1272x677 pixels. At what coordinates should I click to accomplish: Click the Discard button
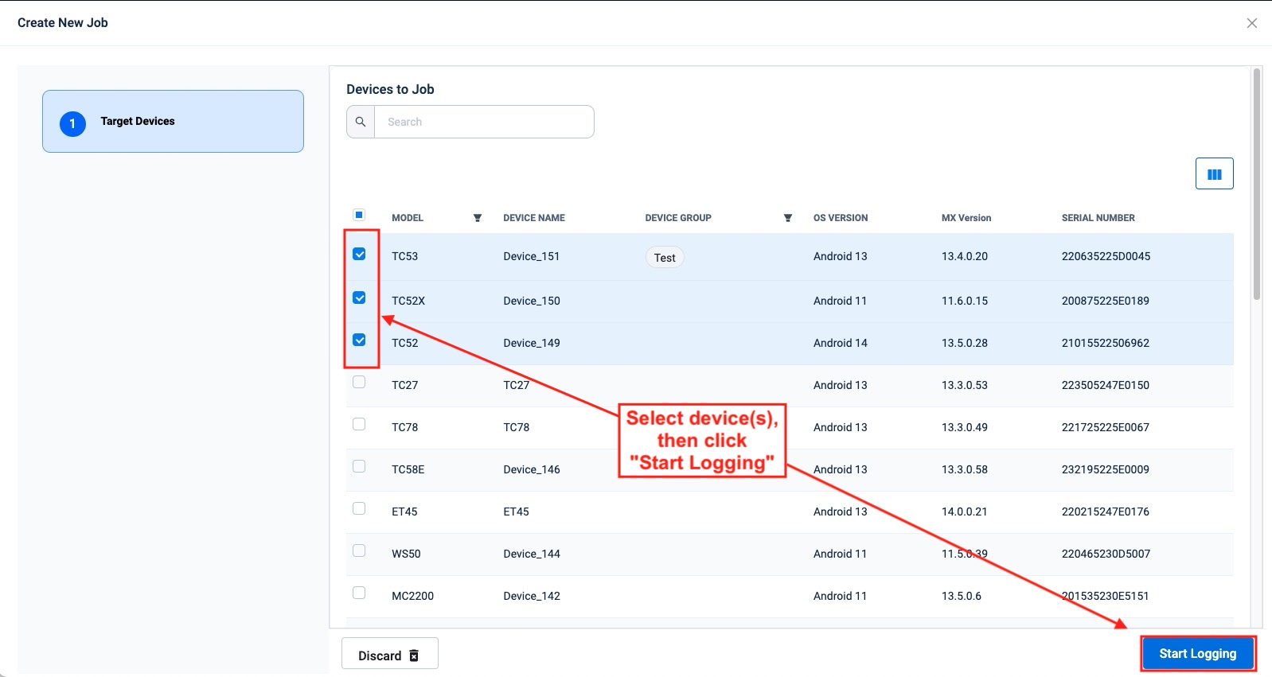click(x=389, y=656)
